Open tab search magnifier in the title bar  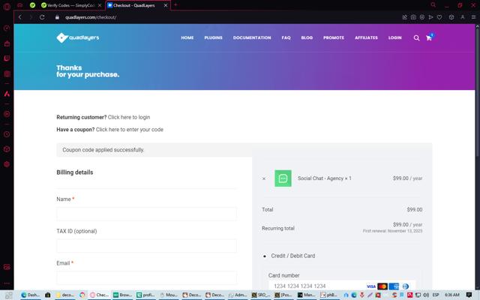[433, 5]
